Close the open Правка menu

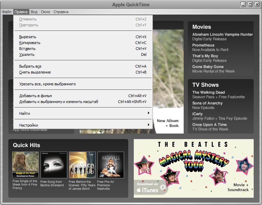pos(21,12)
